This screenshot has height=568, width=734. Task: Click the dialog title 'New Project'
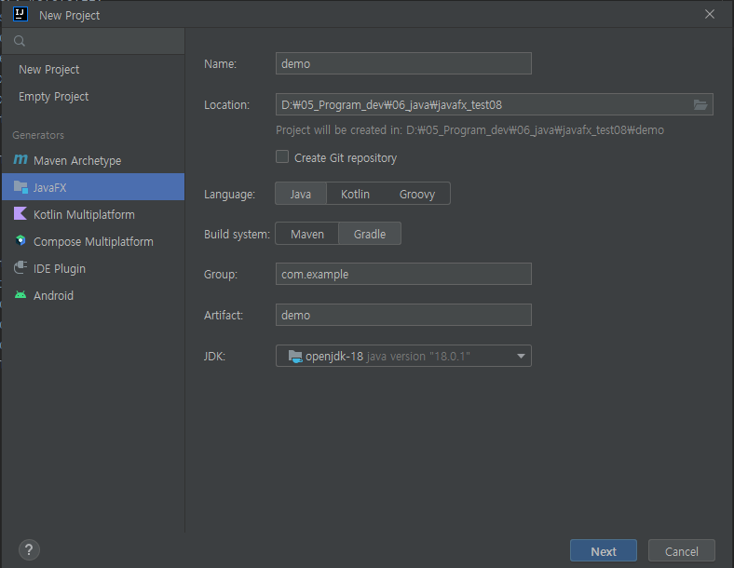[x=69, y=16]
